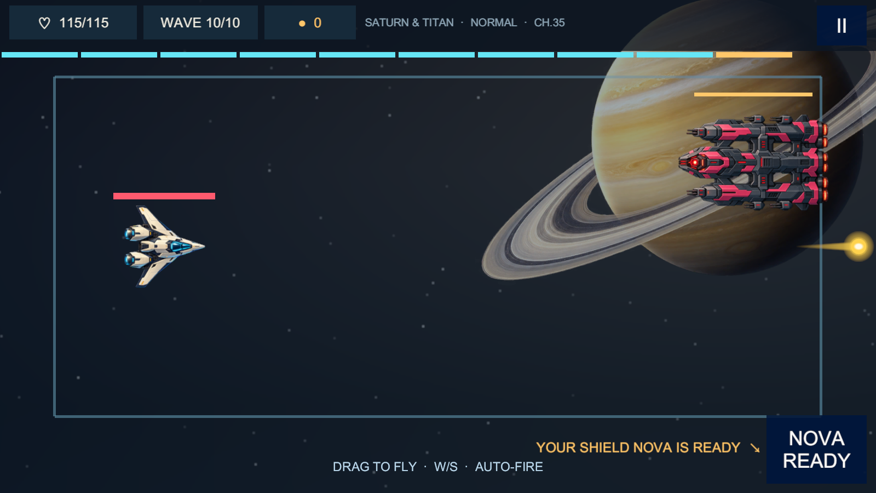Click the player's red health bar

[164, 196]
